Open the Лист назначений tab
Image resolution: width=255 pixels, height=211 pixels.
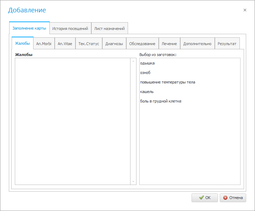pos(109,29)
